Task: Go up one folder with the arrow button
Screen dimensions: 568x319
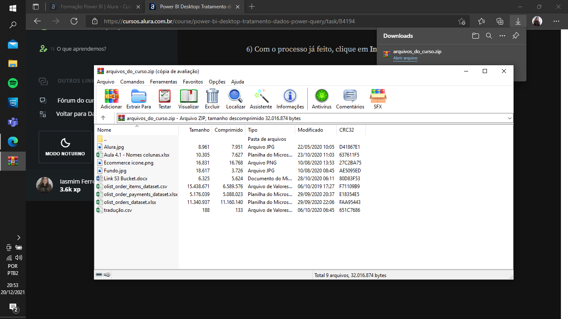Action: pyautogui.click(x=103, y=118)
